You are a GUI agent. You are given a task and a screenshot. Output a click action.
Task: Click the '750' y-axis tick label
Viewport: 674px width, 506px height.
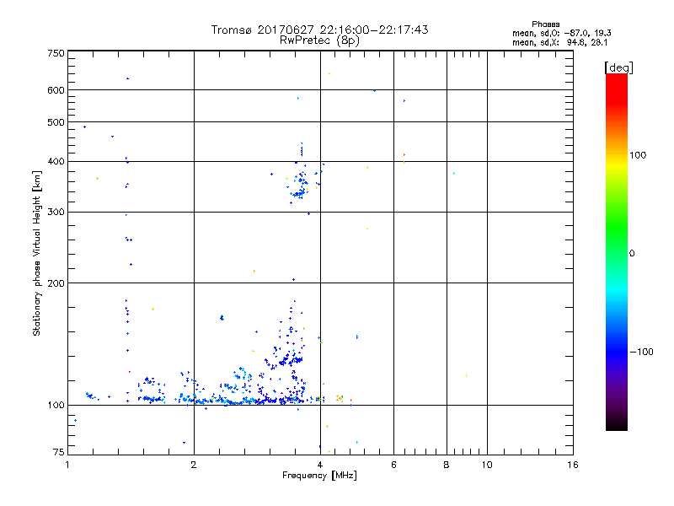56,53
